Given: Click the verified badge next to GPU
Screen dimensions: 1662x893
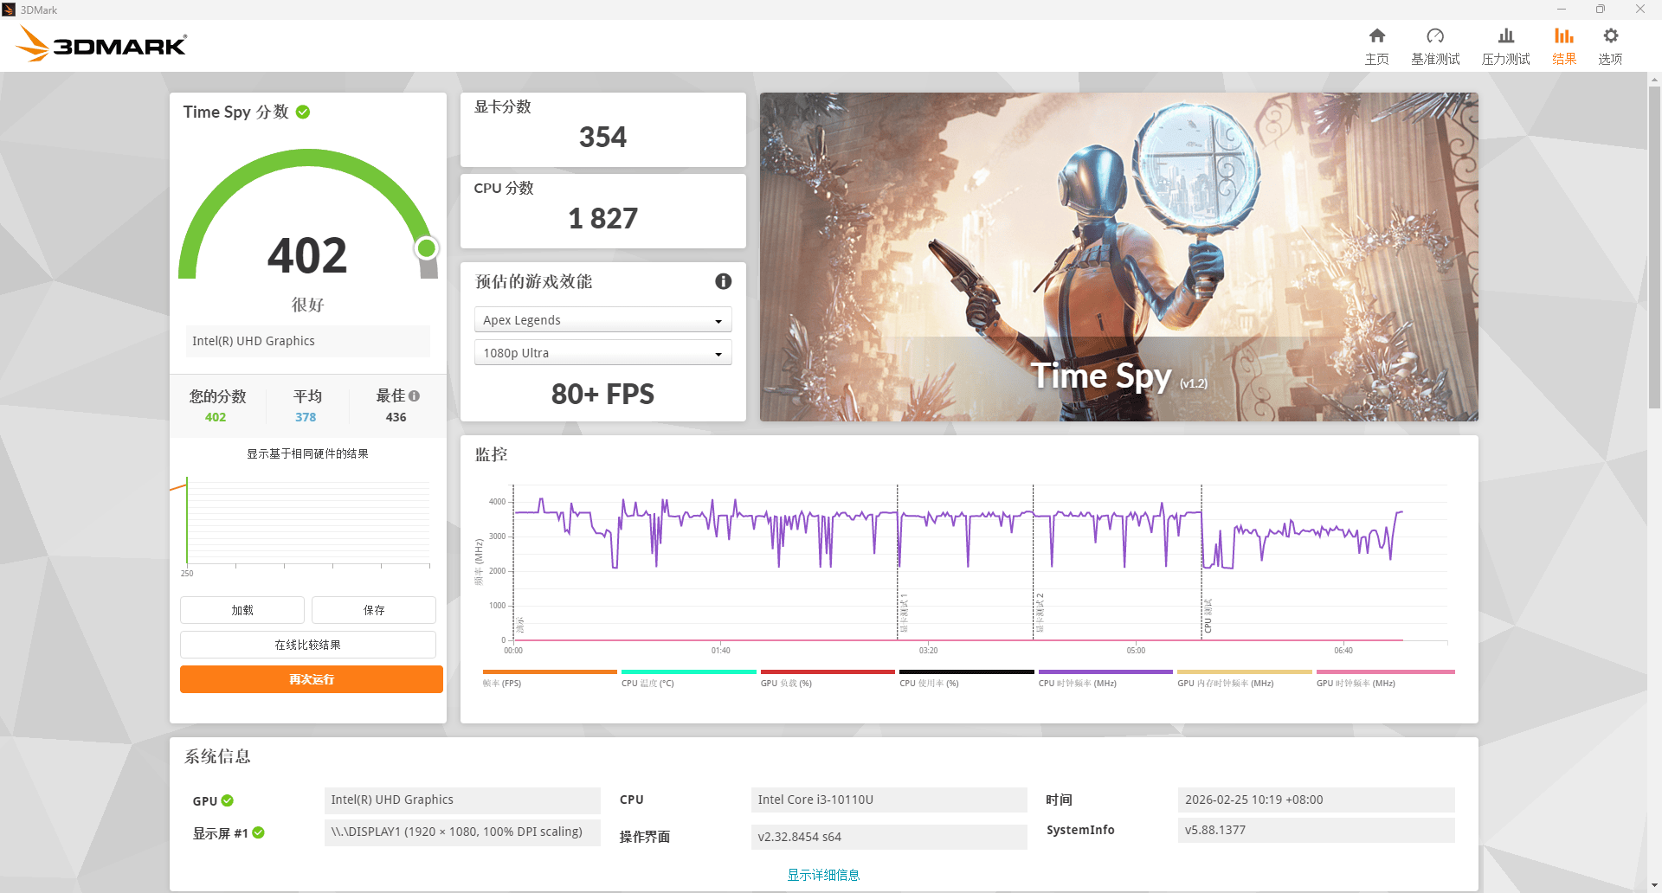Looking at the screenshot, I should (227, 800).
